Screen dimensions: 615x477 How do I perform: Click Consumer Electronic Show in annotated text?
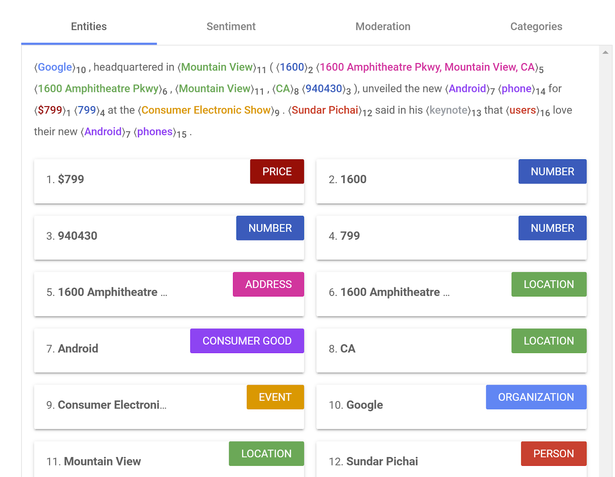point(206,110)
